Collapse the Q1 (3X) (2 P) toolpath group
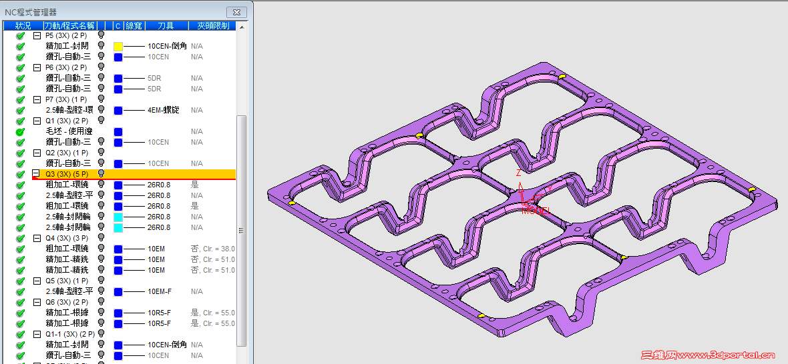 tap(37, 121)
